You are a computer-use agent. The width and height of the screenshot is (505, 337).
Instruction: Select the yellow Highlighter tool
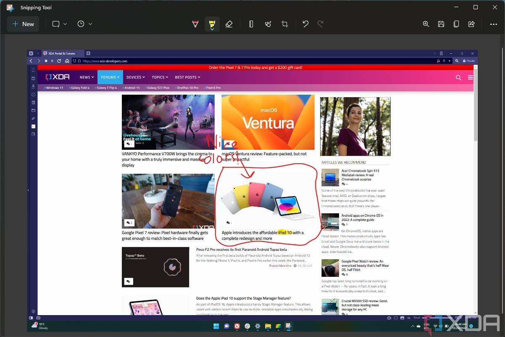click(x=212, y=24)
